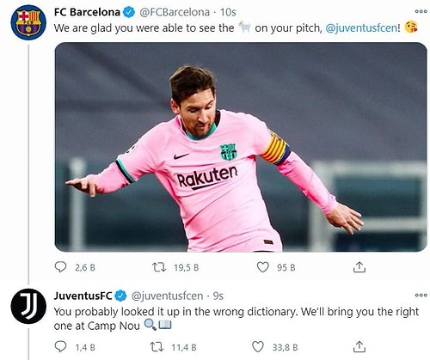Viewport: 430px width, 360px height.
Task: Open FC Barcelona display name
Action: [87, 12]
